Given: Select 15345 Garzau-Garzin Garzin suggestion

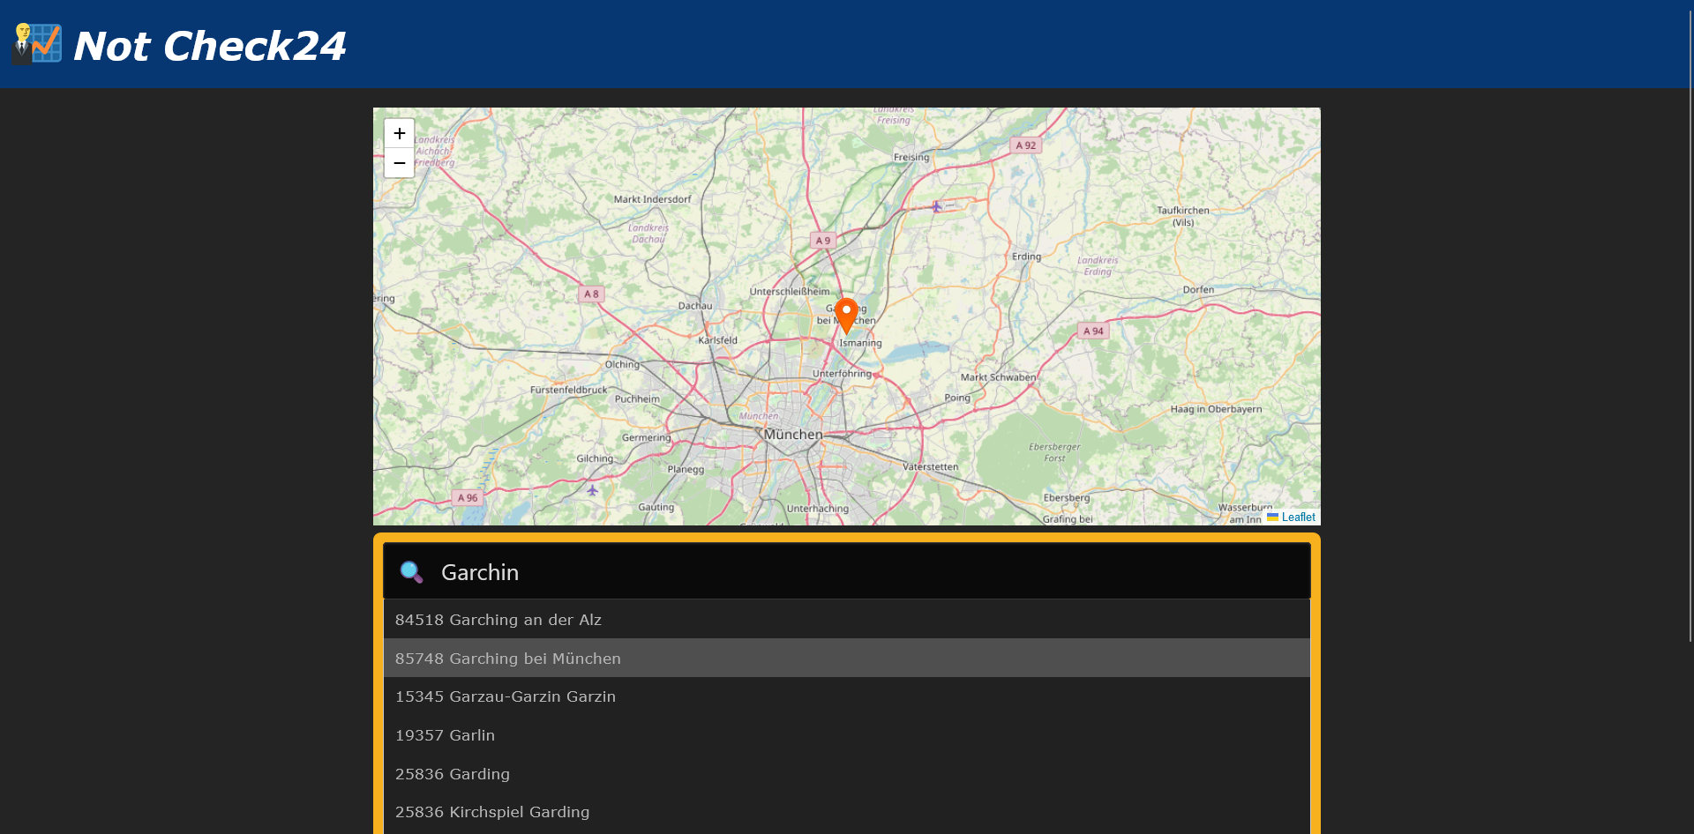Looking at the screenshot, I should point(847,696).
